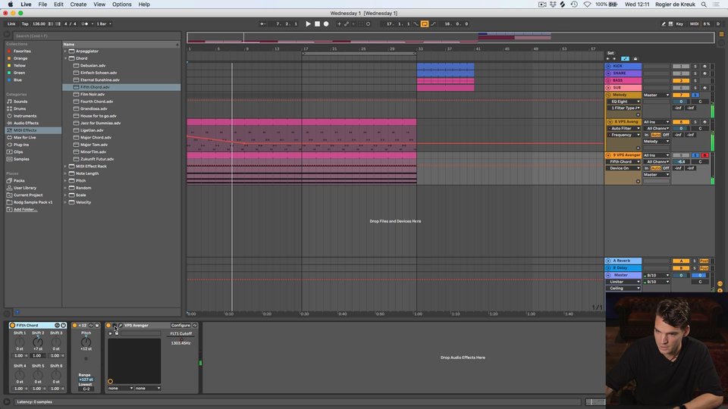Expand the MIDI Effect Rack folder

(65, 166)
